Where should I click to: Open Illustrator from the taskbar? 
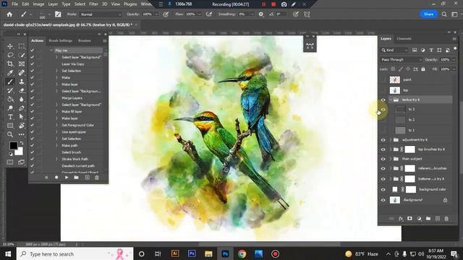tap(175, 253)
